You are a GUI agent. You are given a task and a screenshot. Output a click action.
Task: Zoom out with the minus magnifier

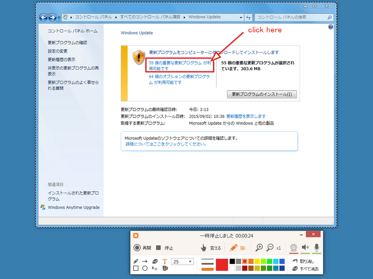(x=270, y=248)
